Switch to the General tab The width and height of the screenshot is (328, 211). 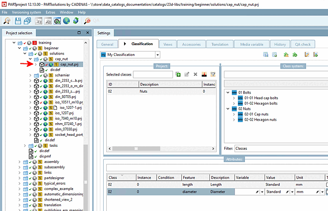(x=107, y=44)
